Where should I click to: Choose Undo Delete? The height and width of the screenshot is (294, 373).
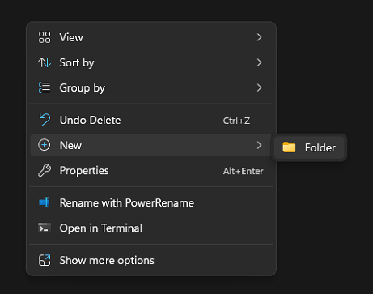[x=151, y=120]
